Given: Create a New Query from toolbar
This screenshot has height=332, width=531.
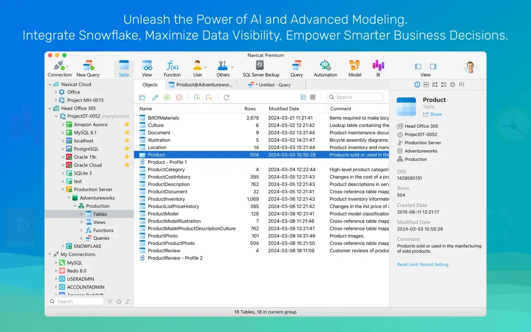Looking at the screenshot, I should [x=88, y=69].
